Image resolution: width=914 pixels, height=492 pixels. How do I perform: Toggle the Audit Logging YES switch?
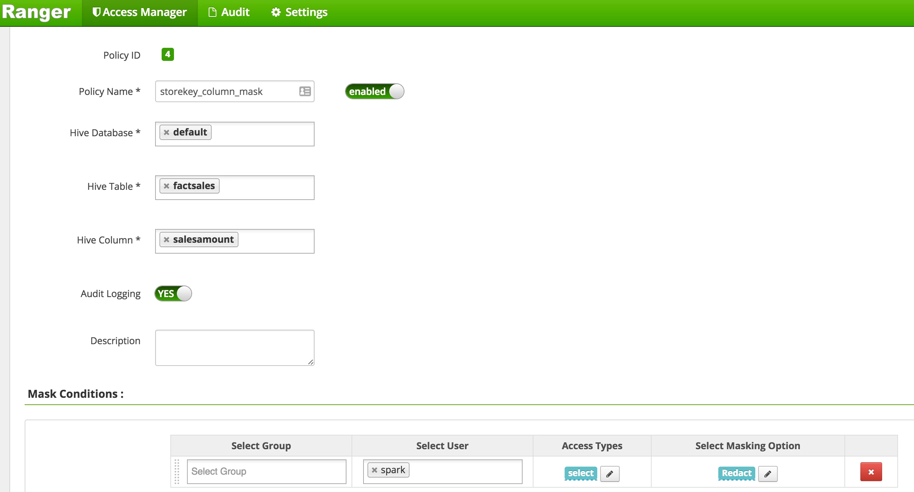click(x=173, y=293)
